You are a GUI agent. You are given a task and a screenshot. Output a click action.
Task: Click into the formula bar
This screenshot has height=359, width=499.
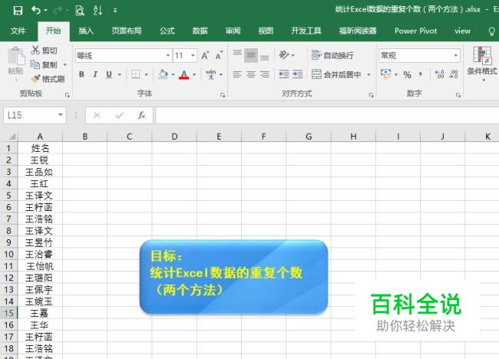click(x=327, y=115)
